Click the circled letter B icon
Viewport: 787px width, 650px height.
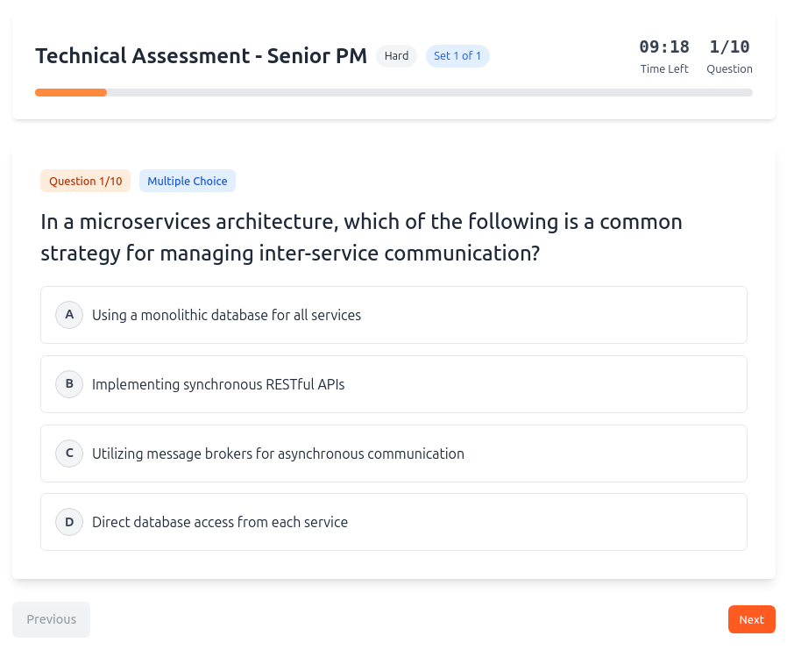pos(69,383)
